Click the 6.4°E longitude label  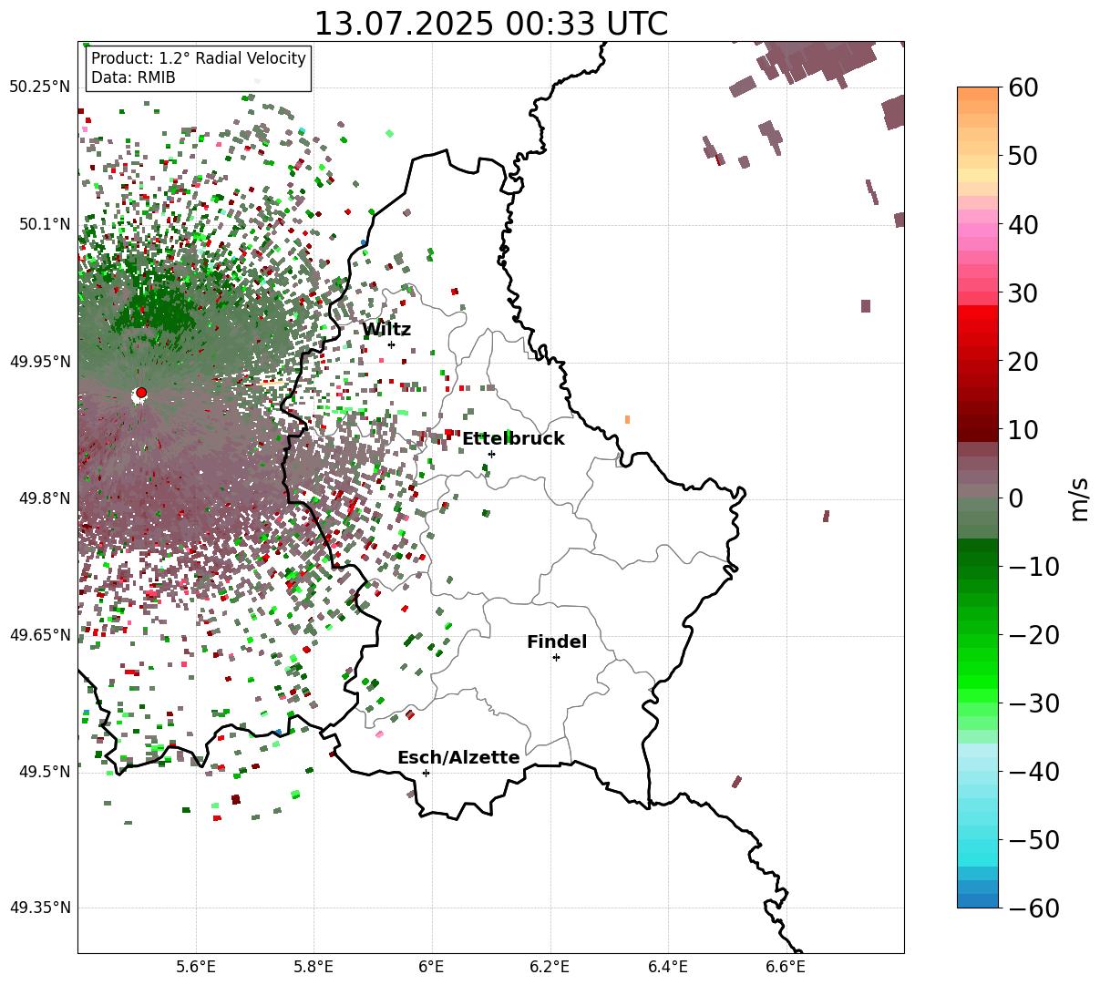(668, 967)
